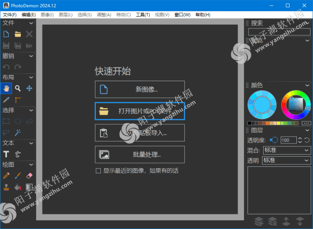Click the Redo arrow icon
Viewport: 313px width, 229px height.
(x=18, y=67)
